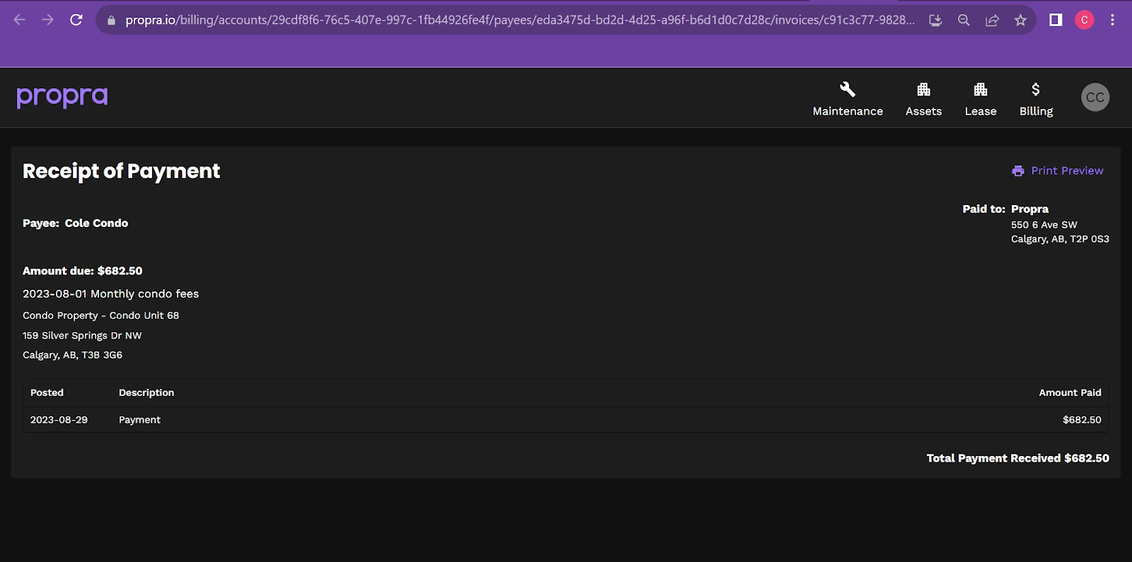Click Calgary, AB, T2P 0S3 text
Screen dimensions: 1132x562
point(1060,239)
